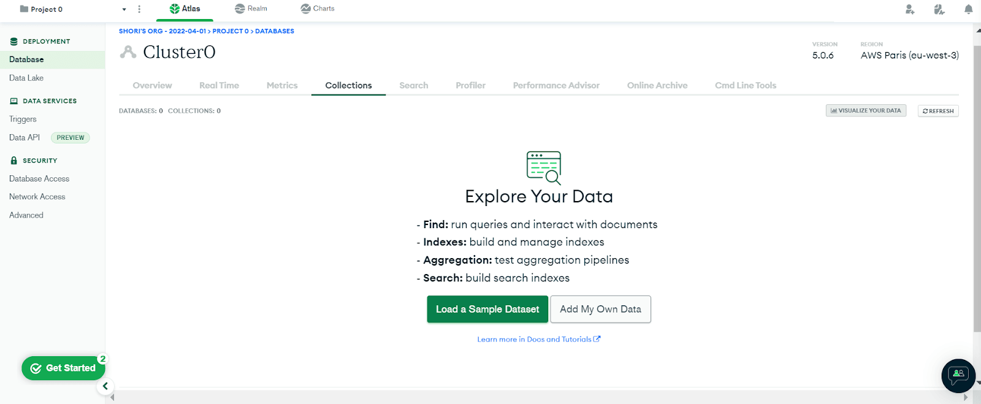Click the vertical scrollbar on the right
Viewport: 981px width, 404px height.
click(x=977, y=184)
